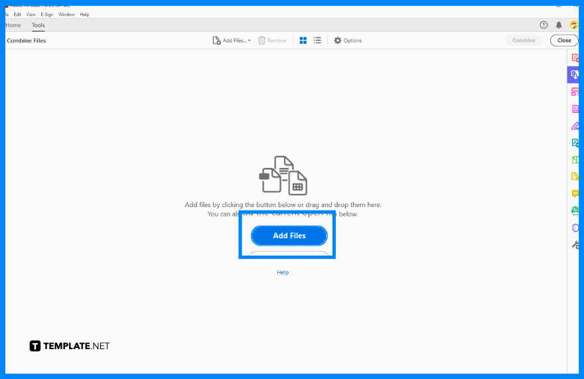
Task: Click the notifications bell icon
Action: pos(559,25)
